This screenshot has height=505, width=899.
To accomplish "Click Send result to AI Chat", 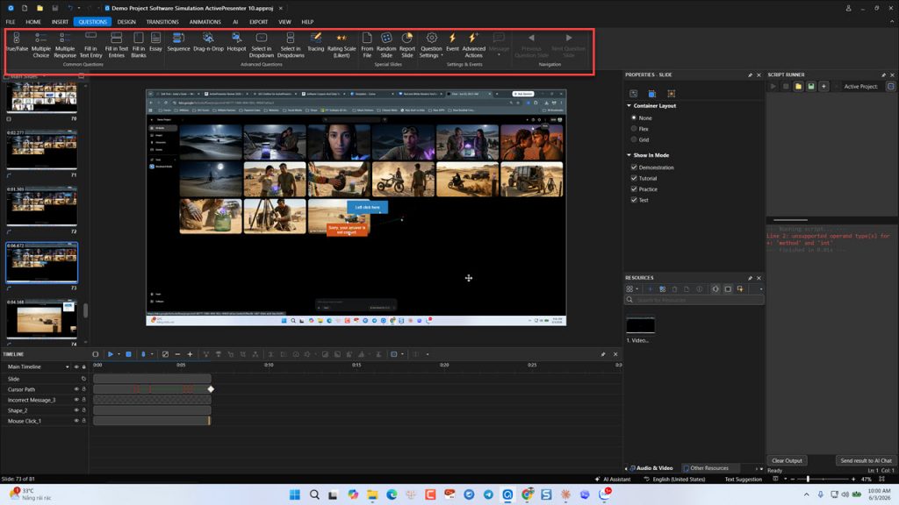I will [866, 460].
